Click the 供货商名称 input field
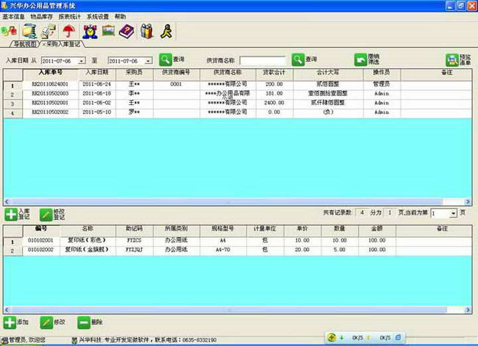The height and width of the screenshot is (346, 478). pyautogui.click(x=262, y=60)
